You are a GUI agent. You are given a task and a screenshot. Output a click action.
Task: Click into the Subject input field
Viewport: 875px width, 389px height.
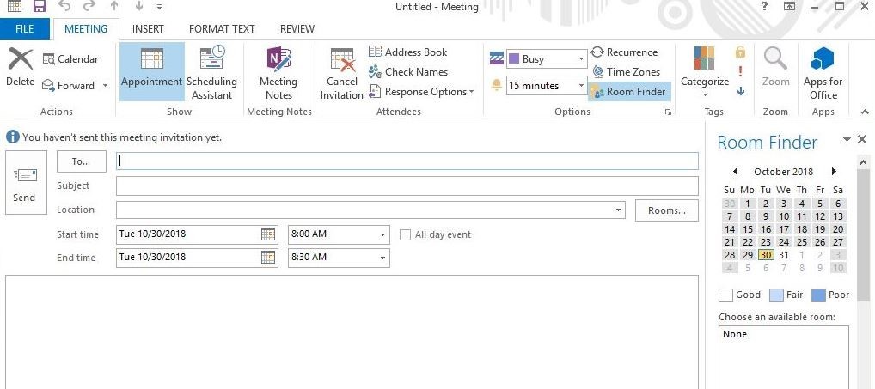click(407, 186)
